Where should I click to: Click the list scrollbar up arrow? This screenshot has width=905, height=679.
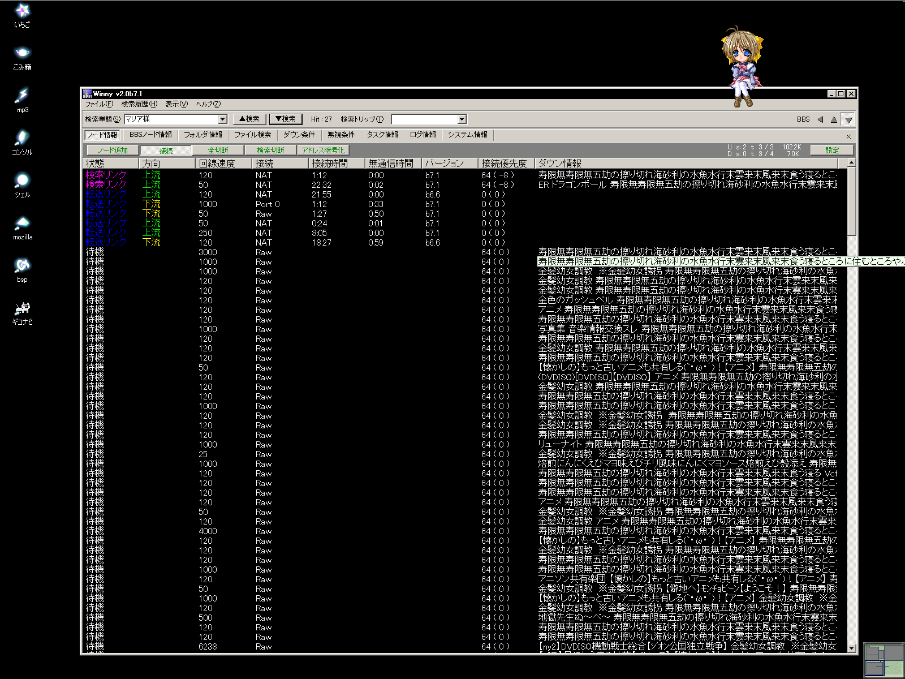[851, 163]
